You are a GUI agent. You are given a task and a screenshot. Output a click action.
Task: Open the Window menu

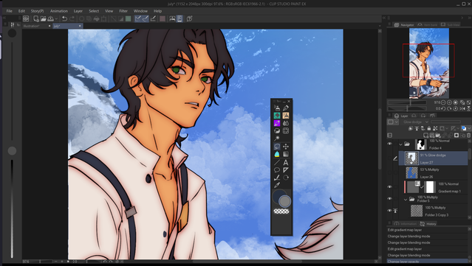click(x=140, y=11)
